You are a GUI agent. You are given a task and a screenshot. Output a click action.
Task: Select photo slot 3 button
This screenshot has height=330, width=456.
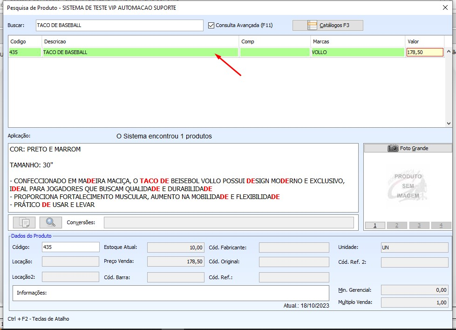(x=419, y=225)
